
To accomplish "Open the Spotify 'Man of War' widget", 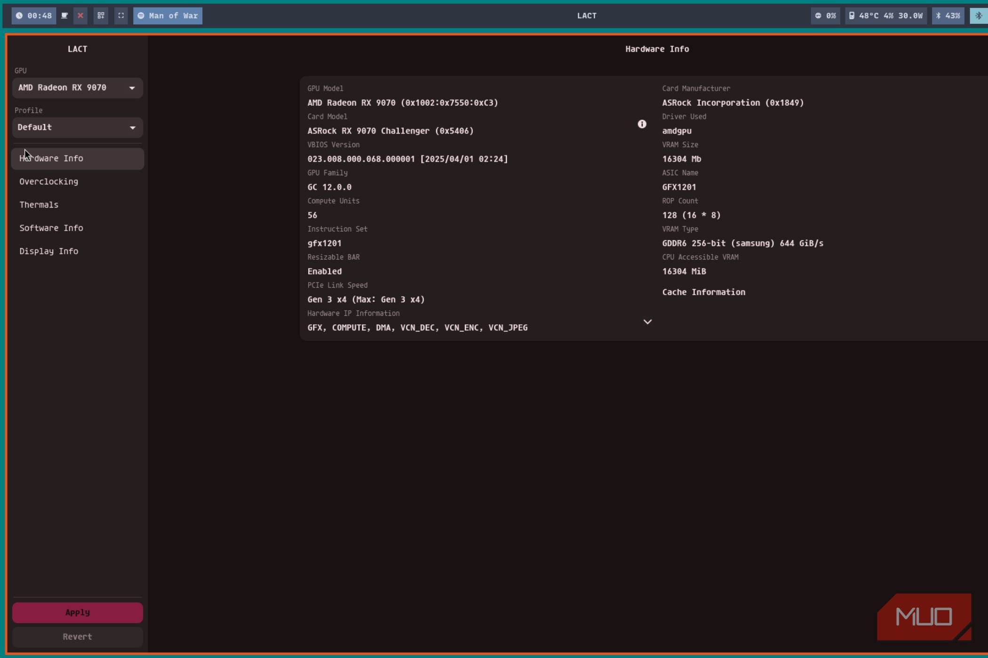I will tap(167, 16).
